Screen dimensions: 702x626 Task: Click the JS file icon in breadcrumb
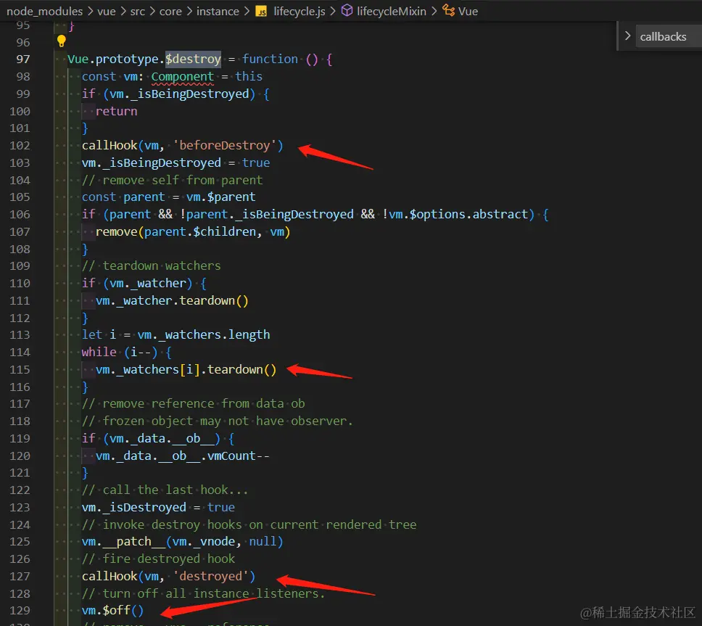pos(261,11)
